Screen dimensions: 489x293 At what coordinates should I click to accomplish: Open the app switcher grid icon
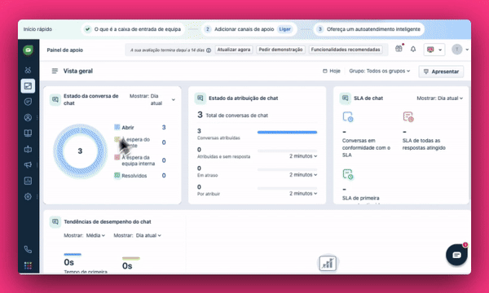[28, 265]
